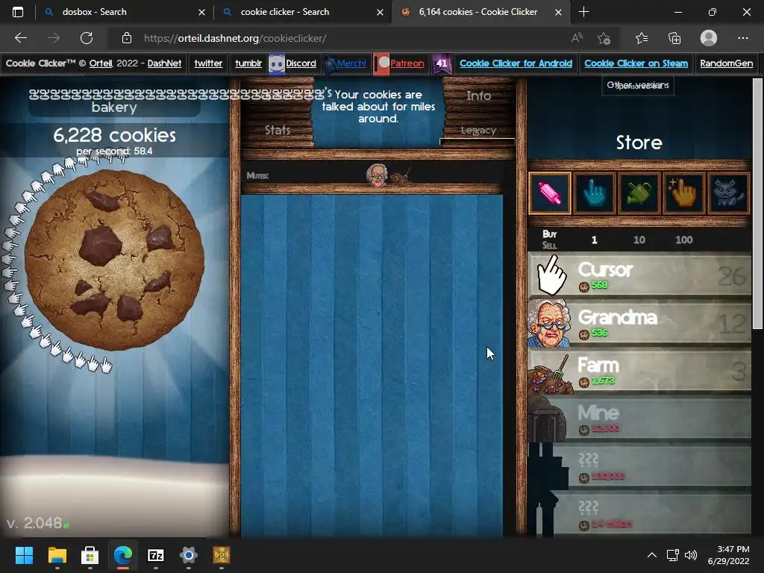Set purchase amount to 1
This screenshot has height=573, width=764.
(x=594, y=239)
